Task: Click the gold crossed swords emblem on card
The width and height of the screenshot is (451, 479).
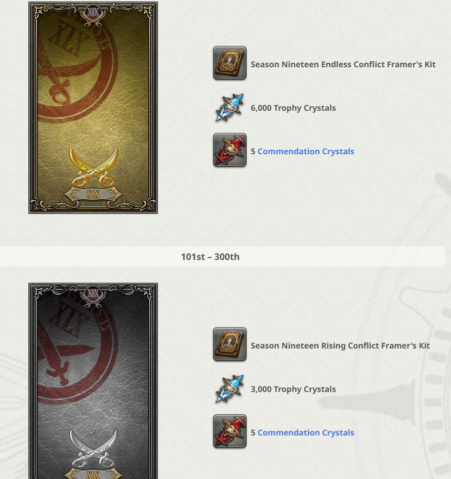Action: (x=93, y=167)
